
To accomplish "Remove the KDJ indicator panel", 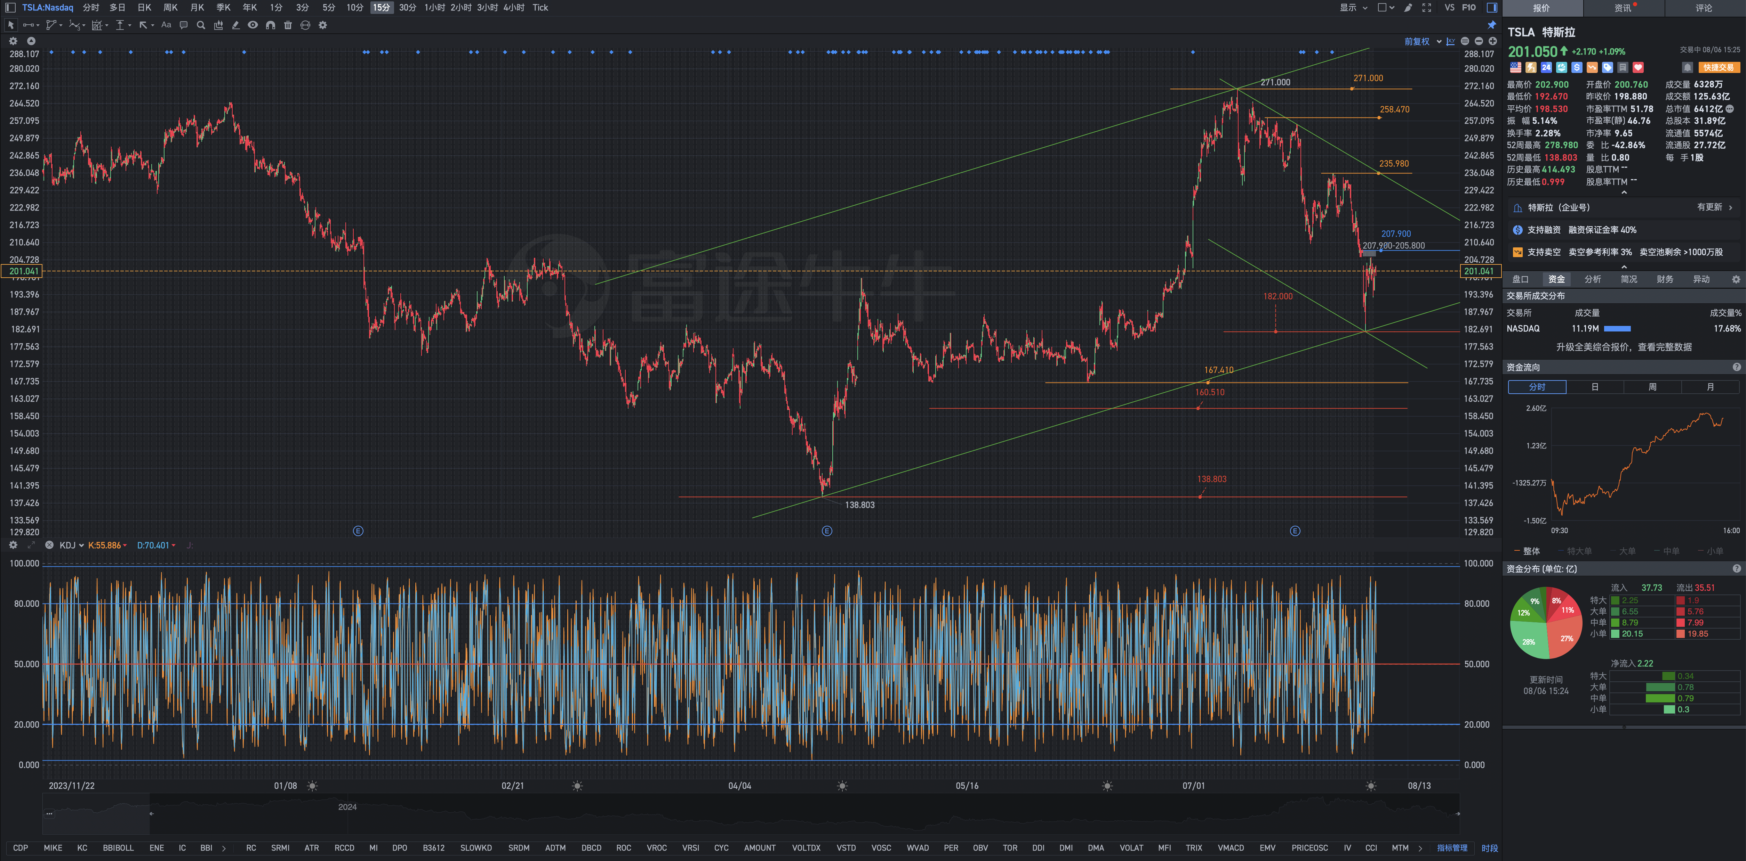I will 49,545.
